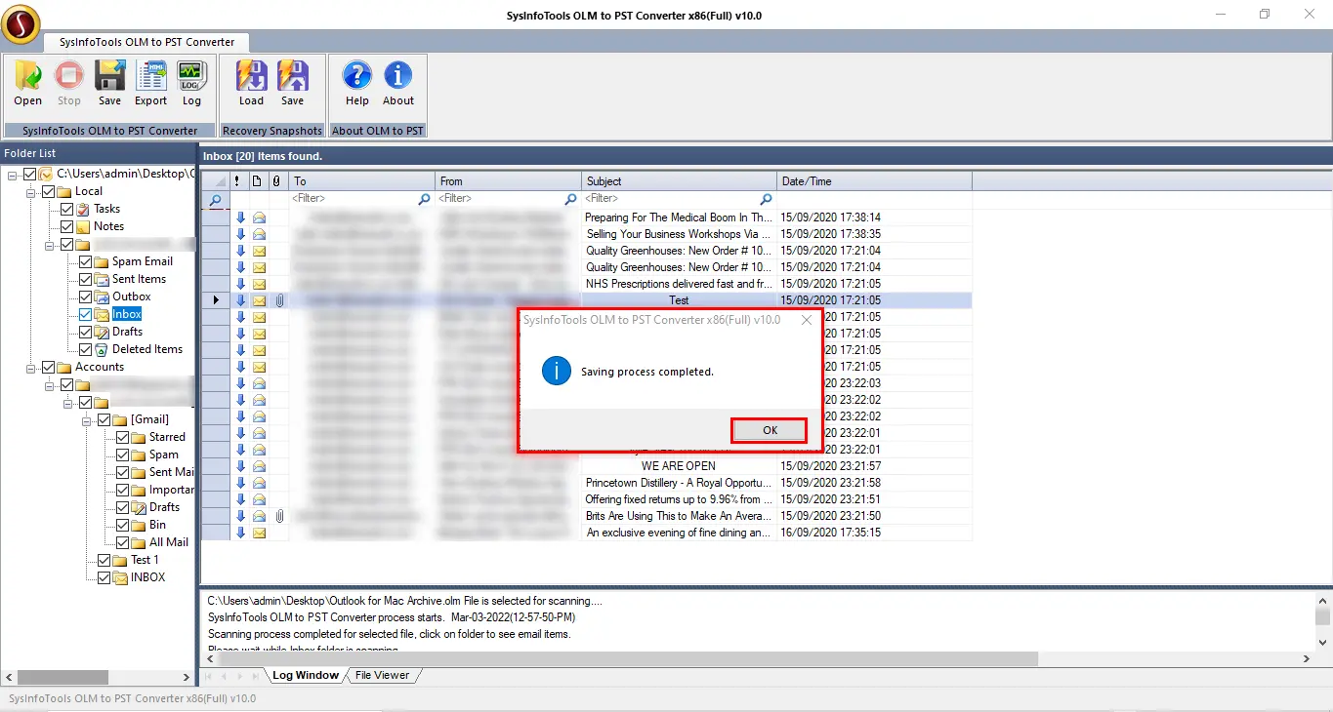Uncheck the Deleted Items checkbox
This screenshot has width=1333, height=712.
[86, 349]
